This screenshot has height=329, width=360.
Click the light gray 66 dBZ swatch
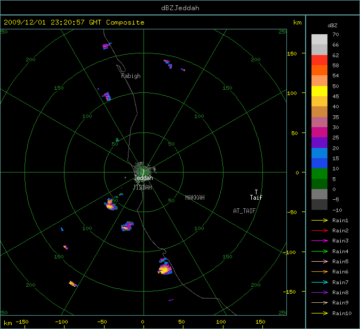319,40
